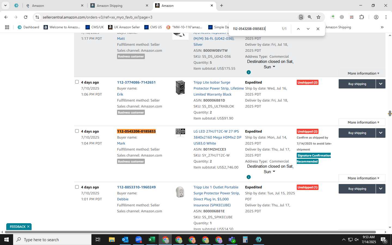The image size is (392, 245).
Task: Open File Explorer from the taskbar
Action: pos(112,240)
